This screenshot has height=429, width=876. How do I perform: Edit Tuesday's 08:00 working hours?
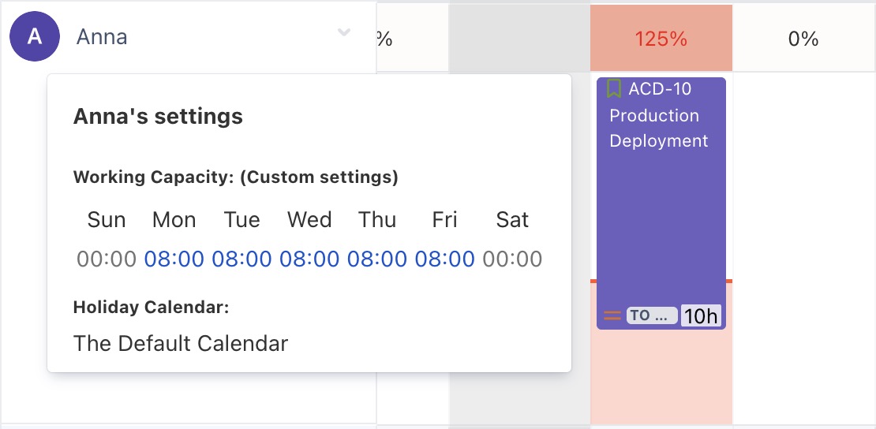pyautogui.click(x=241, y=259)
